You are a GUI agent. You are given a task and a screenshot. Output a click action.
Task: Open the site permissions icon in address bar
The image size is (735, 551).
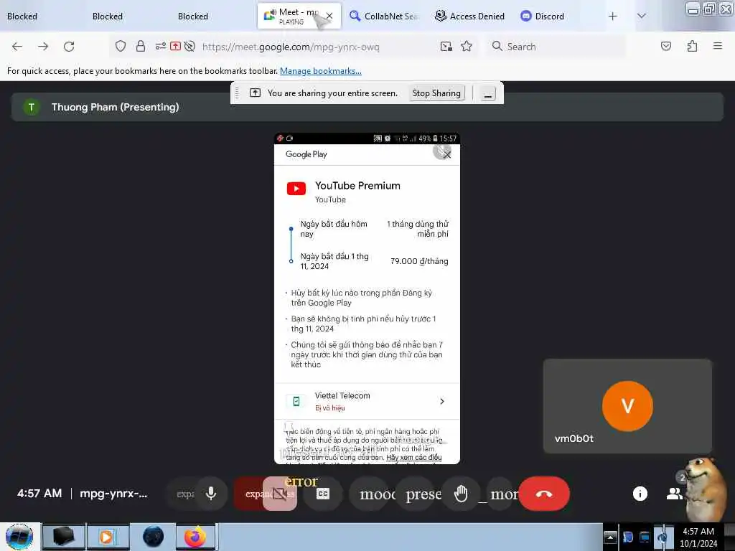(160, 46)
